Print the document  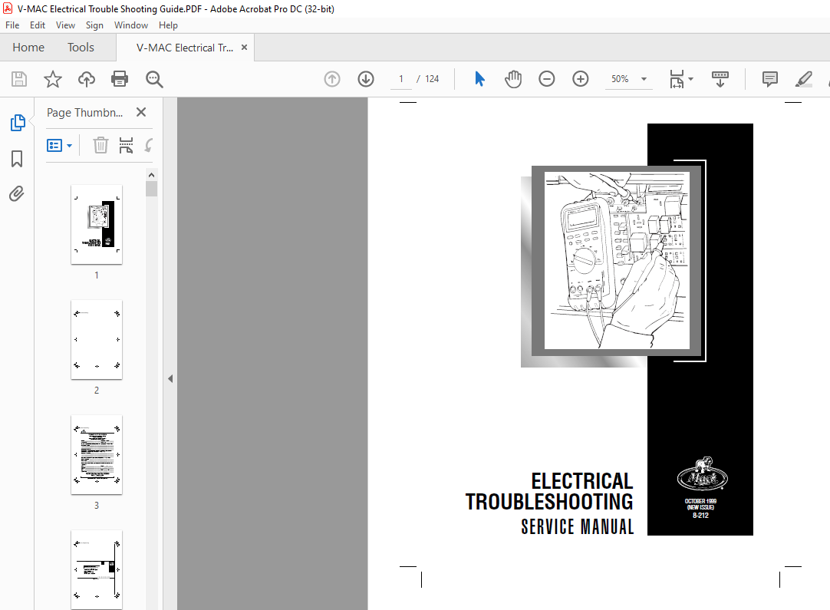[120, 79]
